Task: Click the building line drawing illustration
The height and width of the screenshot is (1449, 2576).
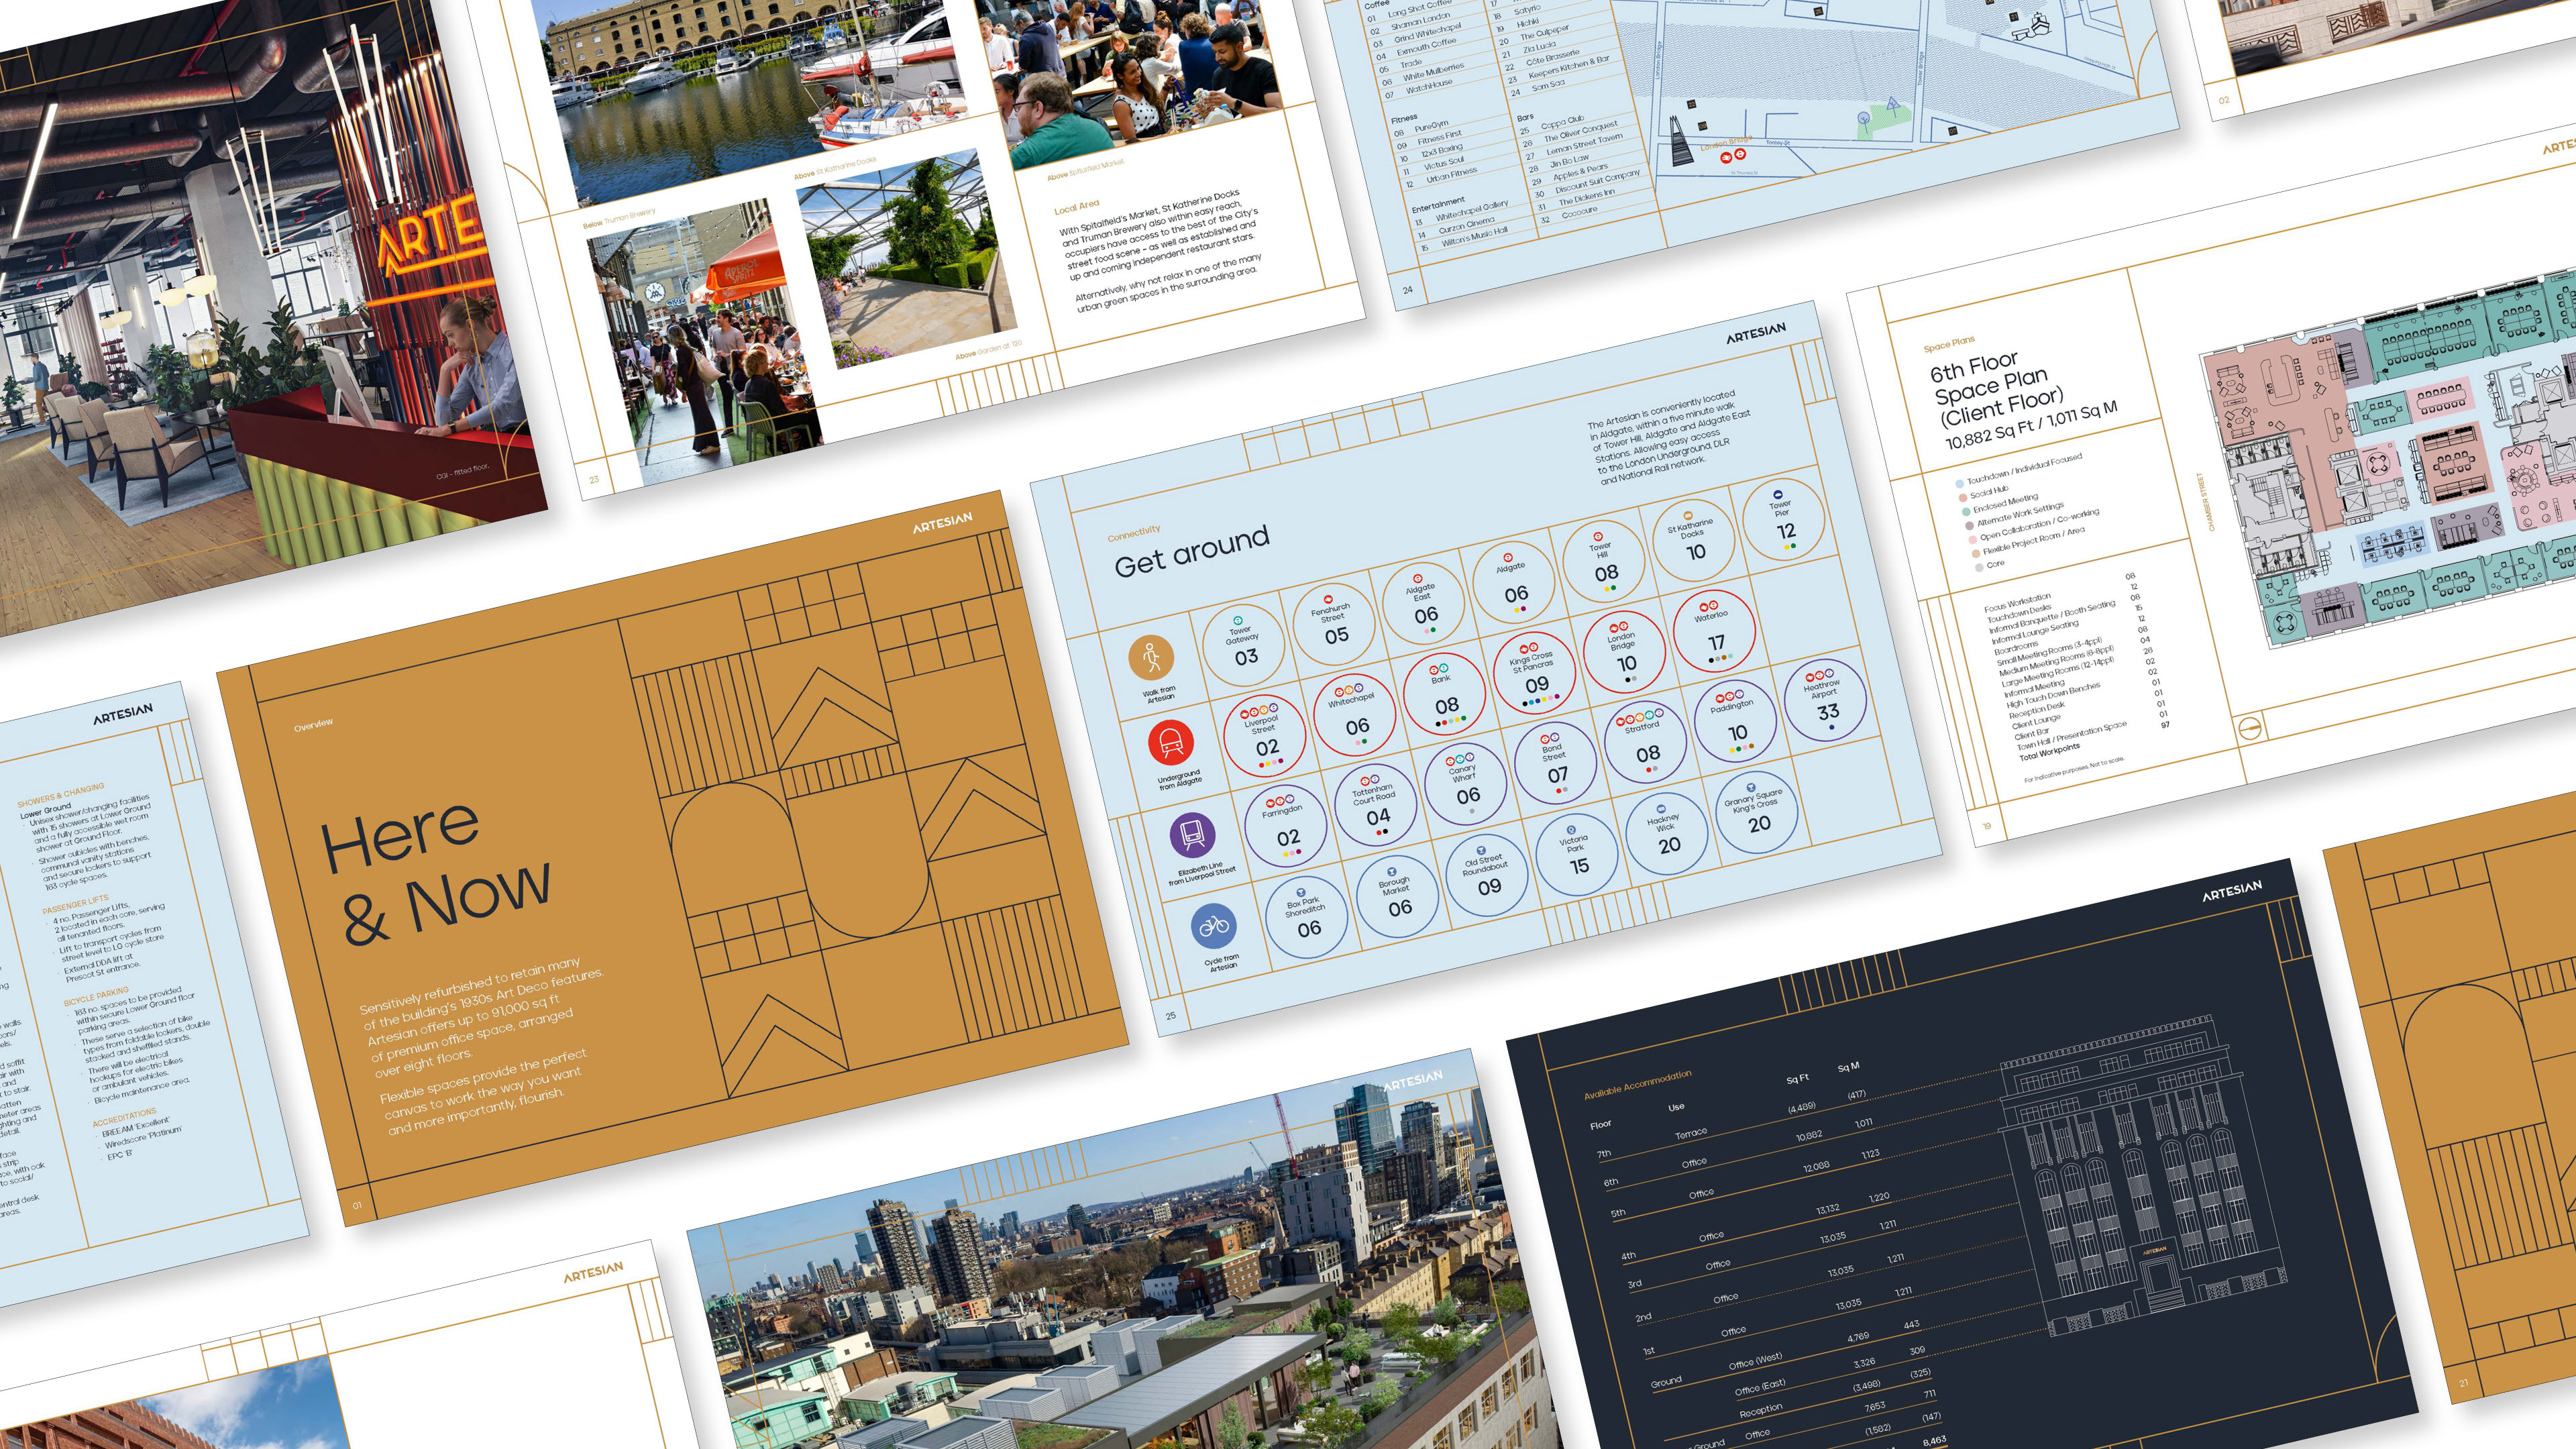Action: point(2140,1180)
